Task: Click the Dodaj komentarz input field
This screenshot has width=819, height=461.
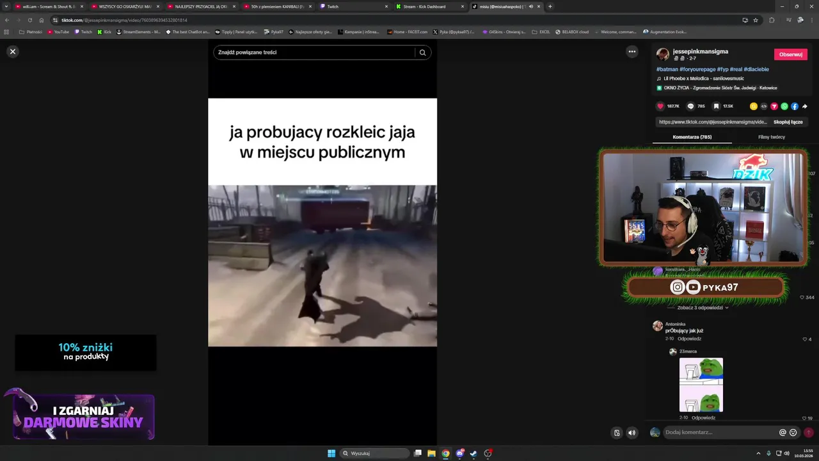Action: coord(720,432)
